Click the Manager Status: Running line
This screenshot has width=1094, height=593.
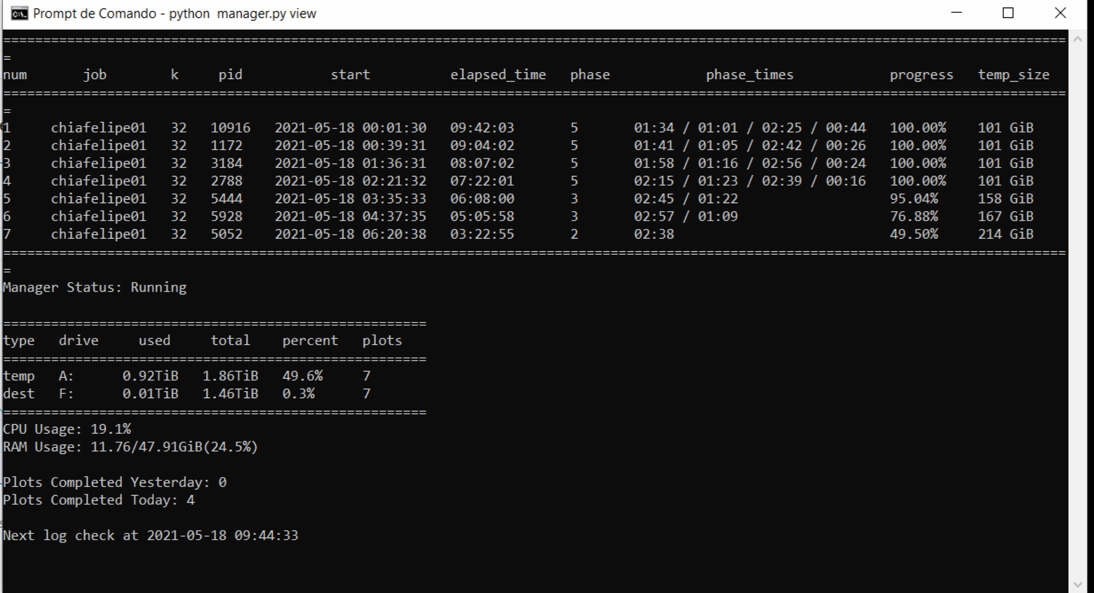coord(93,287)
